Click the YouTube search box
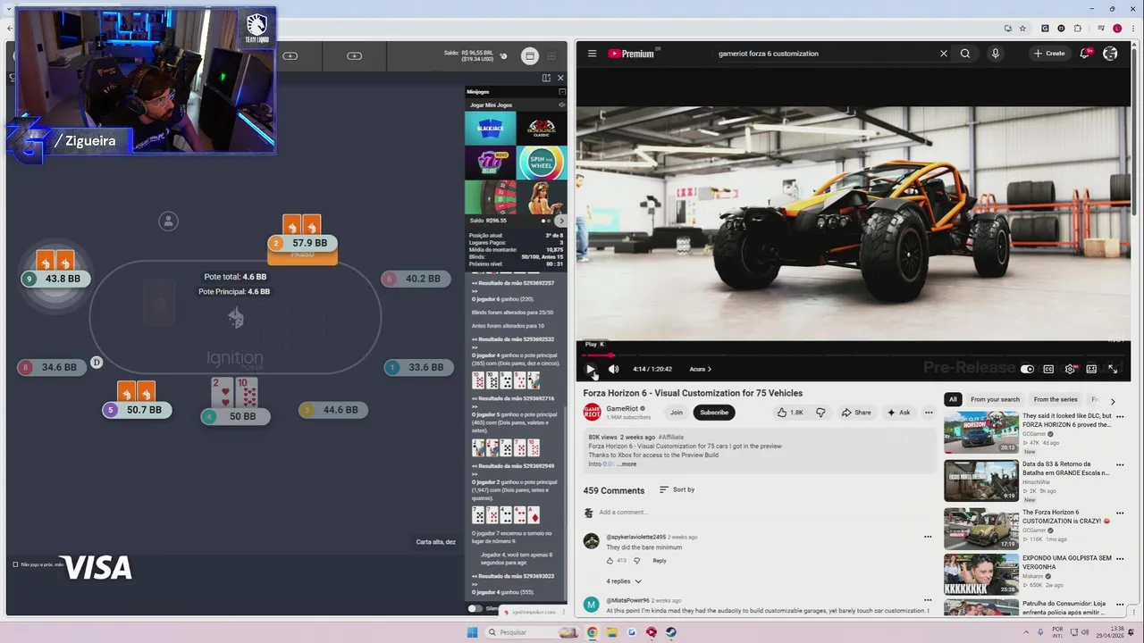This screenshot has width=1144, height=643. pyautogui.click(x=822, y=54)
